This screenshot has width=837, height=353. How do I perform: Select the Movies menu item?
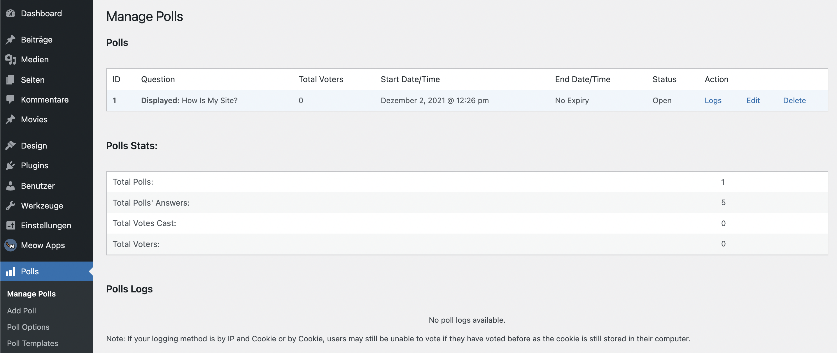34,119
